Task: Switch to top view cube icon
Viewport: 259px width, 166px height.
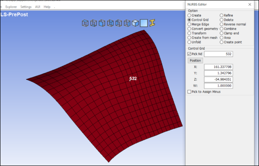Action: point(85,23)
